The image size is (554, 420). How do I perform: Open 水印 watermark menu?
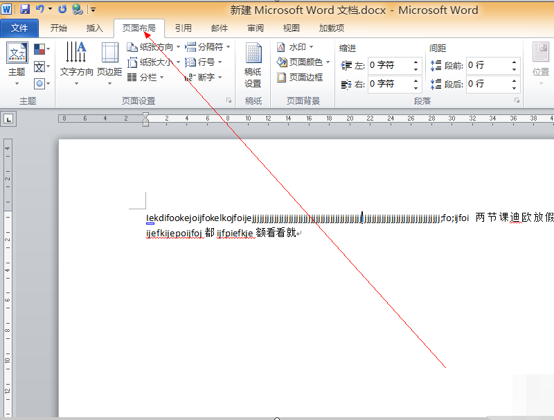coord(295,46)
